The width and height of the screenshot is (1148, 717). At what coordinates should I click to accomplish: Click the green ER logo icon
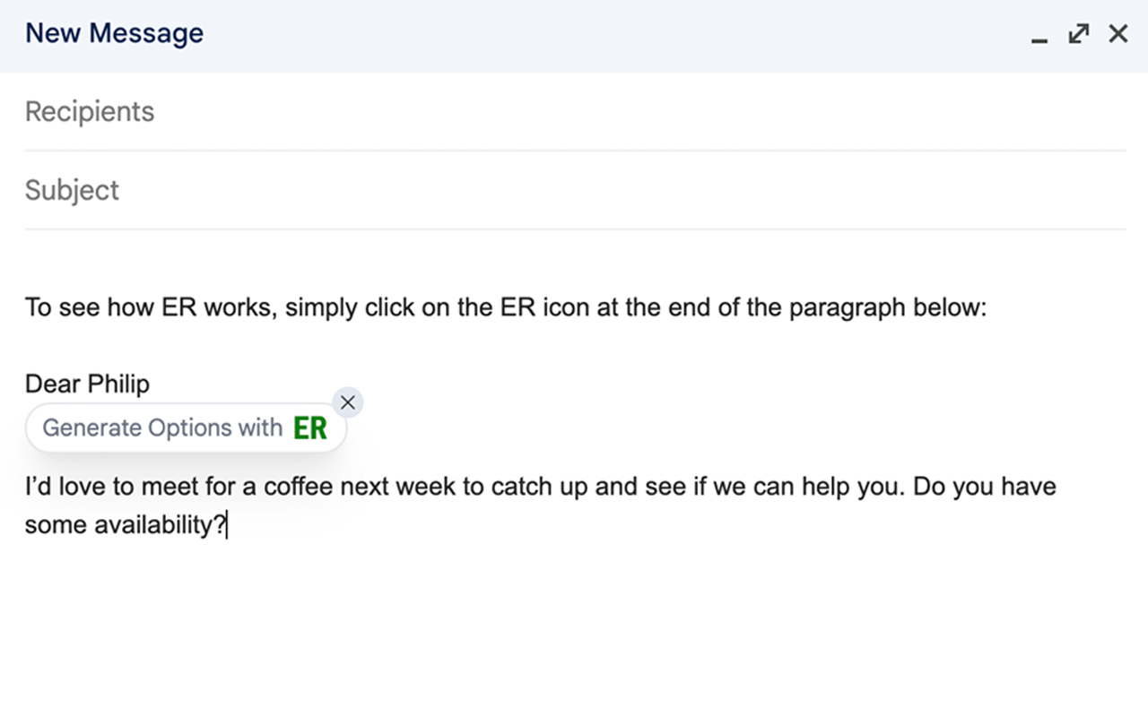pos(310,428)
